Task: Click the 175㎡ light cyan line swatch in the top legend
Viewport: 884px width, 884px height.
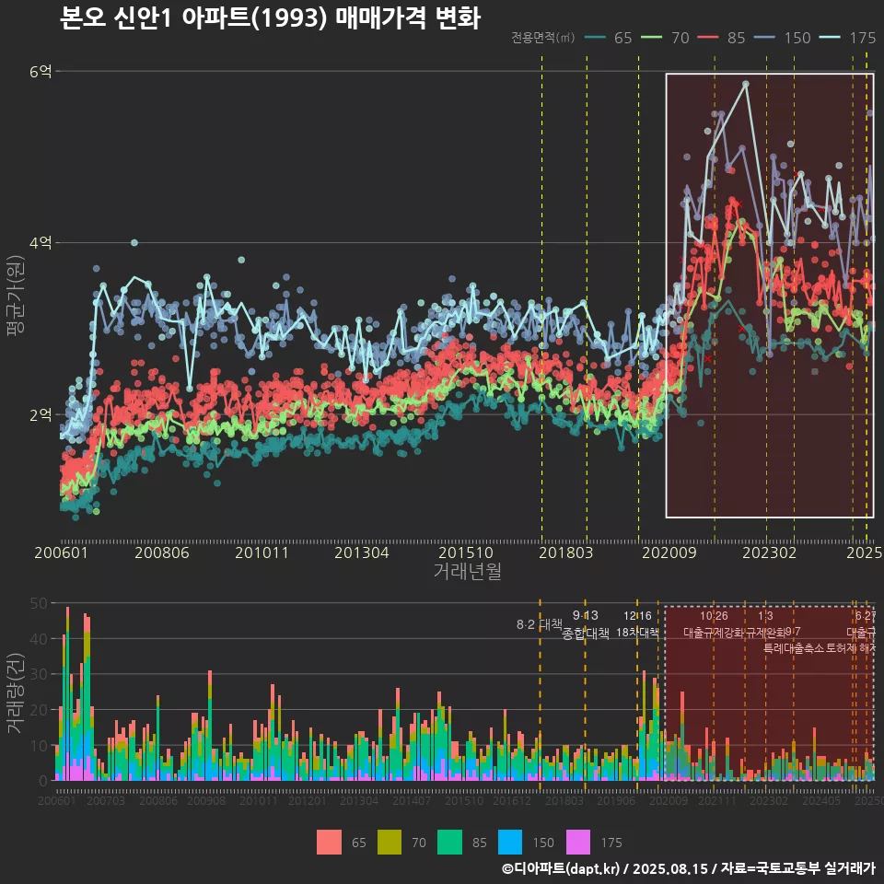Action: [x=830, y=38]
